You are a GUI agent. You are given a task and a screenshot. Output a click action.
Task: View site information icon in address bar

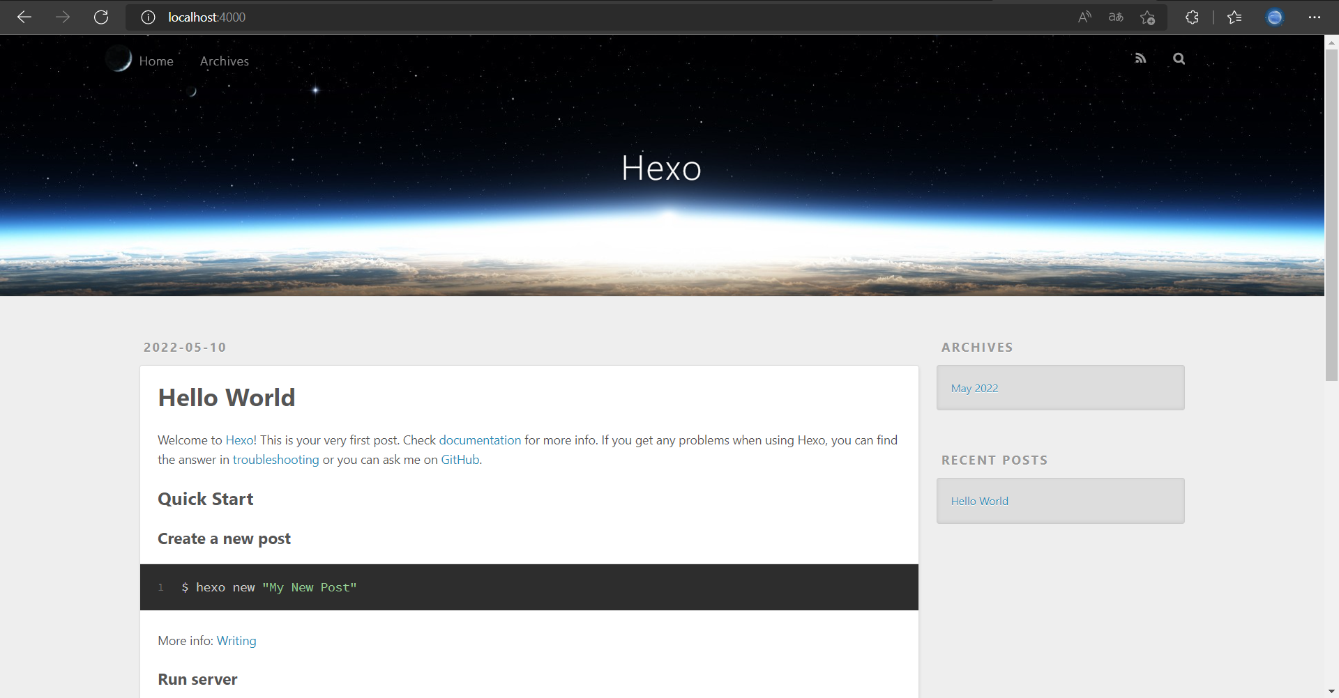(x=147, y=17)
